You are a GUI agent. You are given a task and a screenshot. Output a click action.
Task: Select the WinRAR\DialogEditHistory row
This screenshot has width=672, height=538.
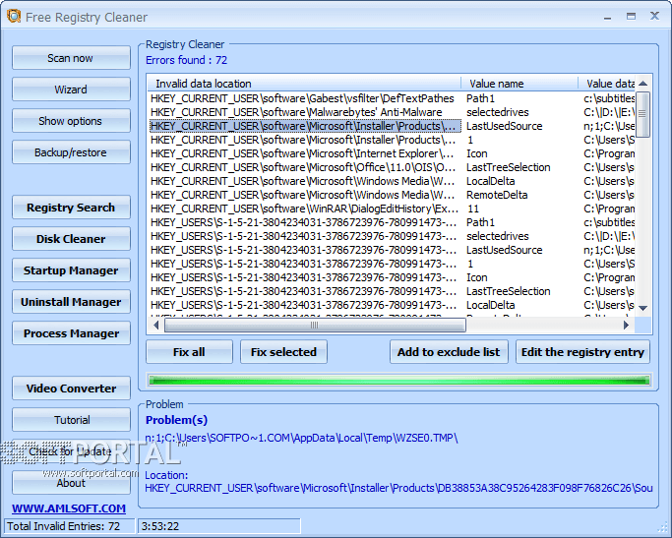392,209
